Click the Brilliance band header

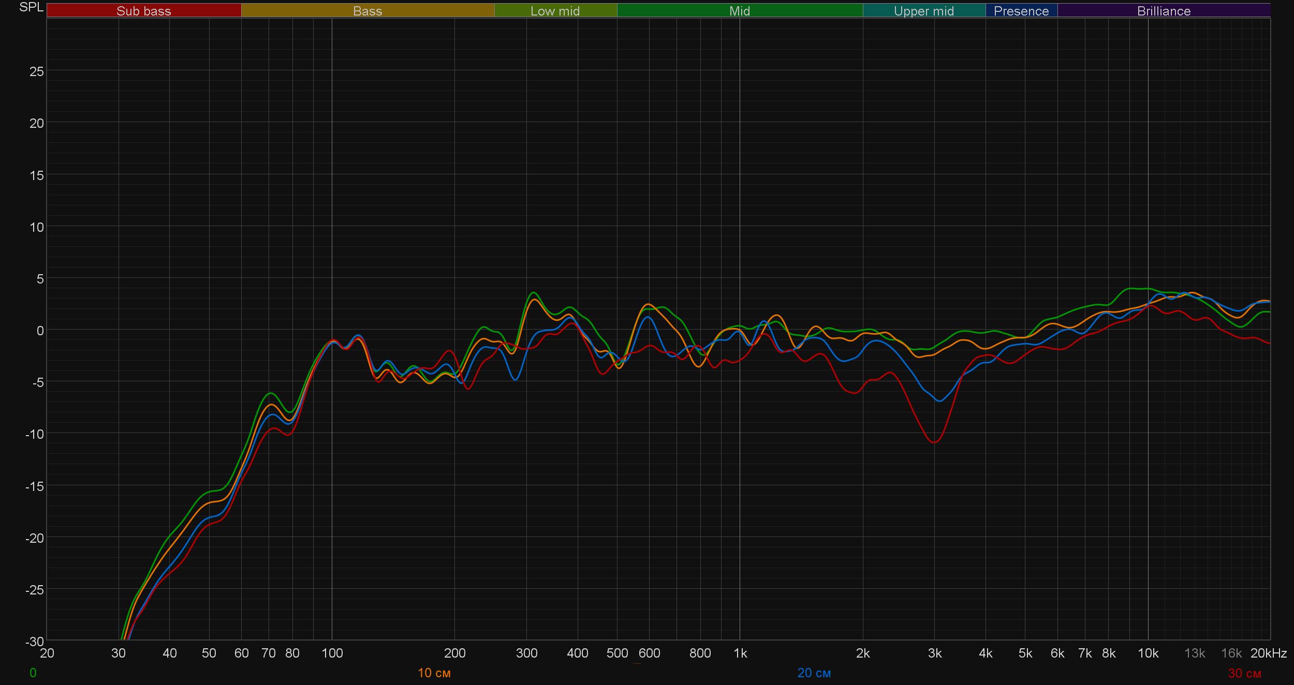[1164, 11]
